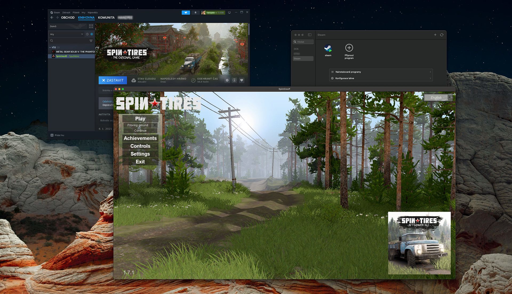
Task: Open the Zobrazit menu in Steam
Action: [x=66, y=13]
